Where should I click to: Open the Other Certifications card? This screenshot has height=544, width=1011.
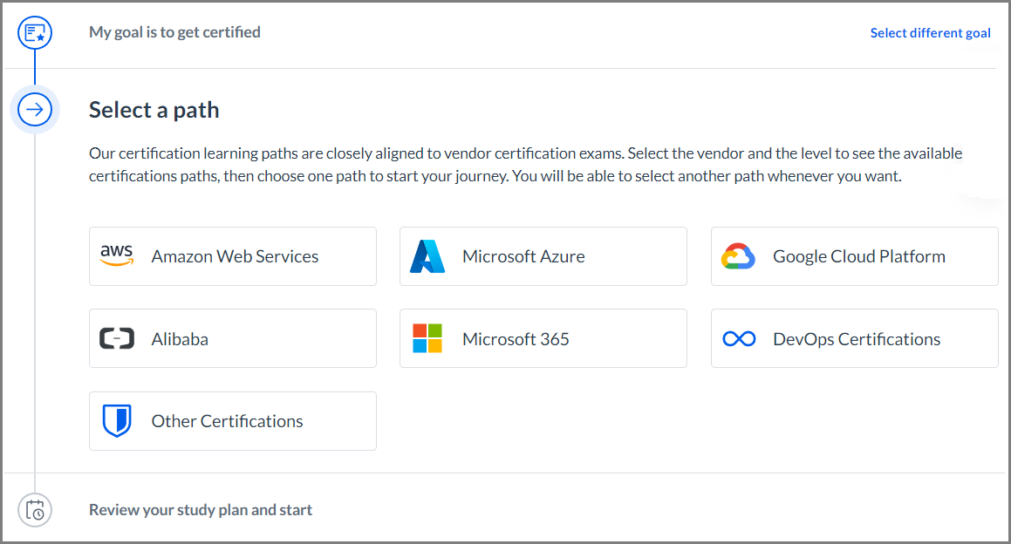[233, 421]
